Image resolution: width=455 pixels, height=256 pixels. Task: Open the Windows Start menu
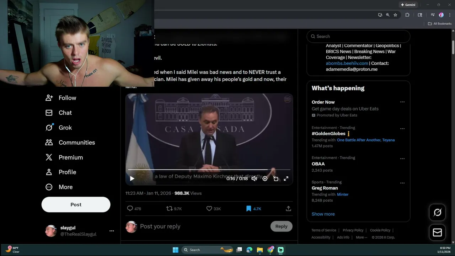pyautogui.click(x=175, y=250)
